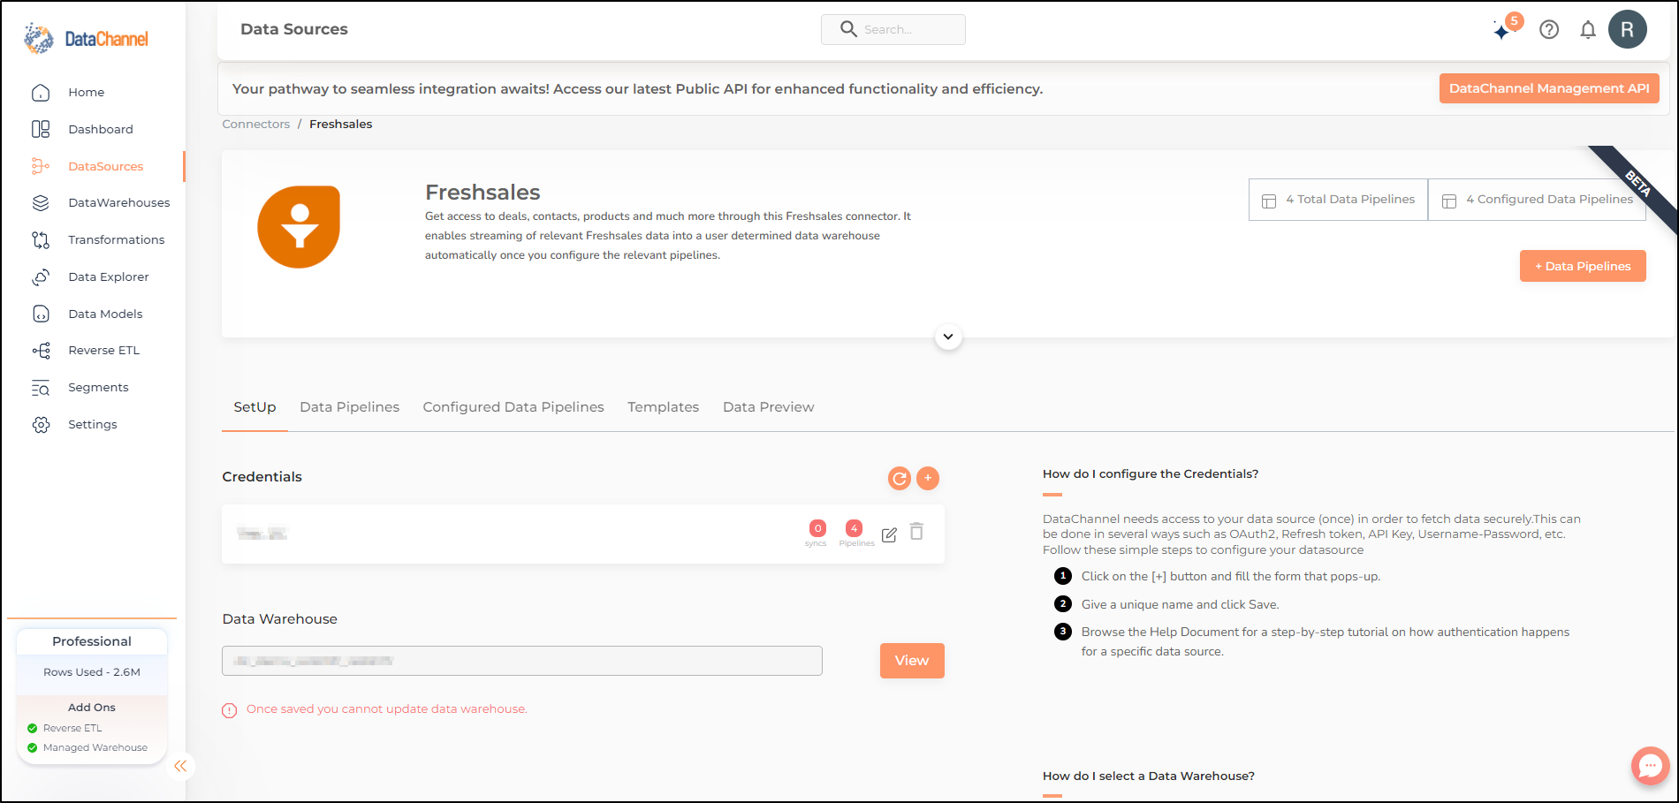The height and width of the screenshot is (803, 1679).
Task: Open the sparkle updates icon with badge
Action: pos(1506,27)
